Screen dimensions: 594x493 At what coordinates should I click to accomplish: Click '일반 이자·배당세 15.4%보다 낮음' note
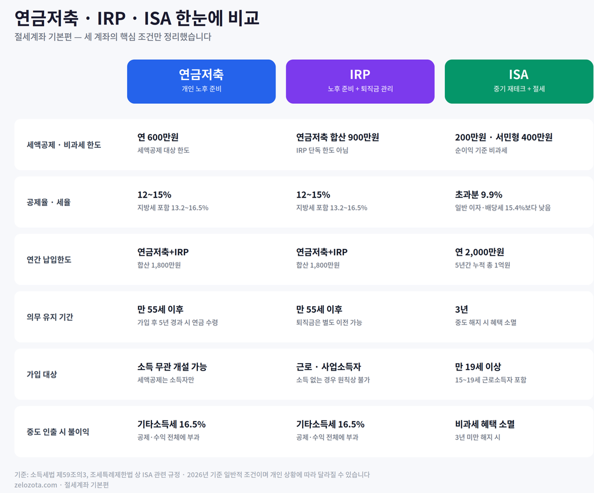pos(503,208)
